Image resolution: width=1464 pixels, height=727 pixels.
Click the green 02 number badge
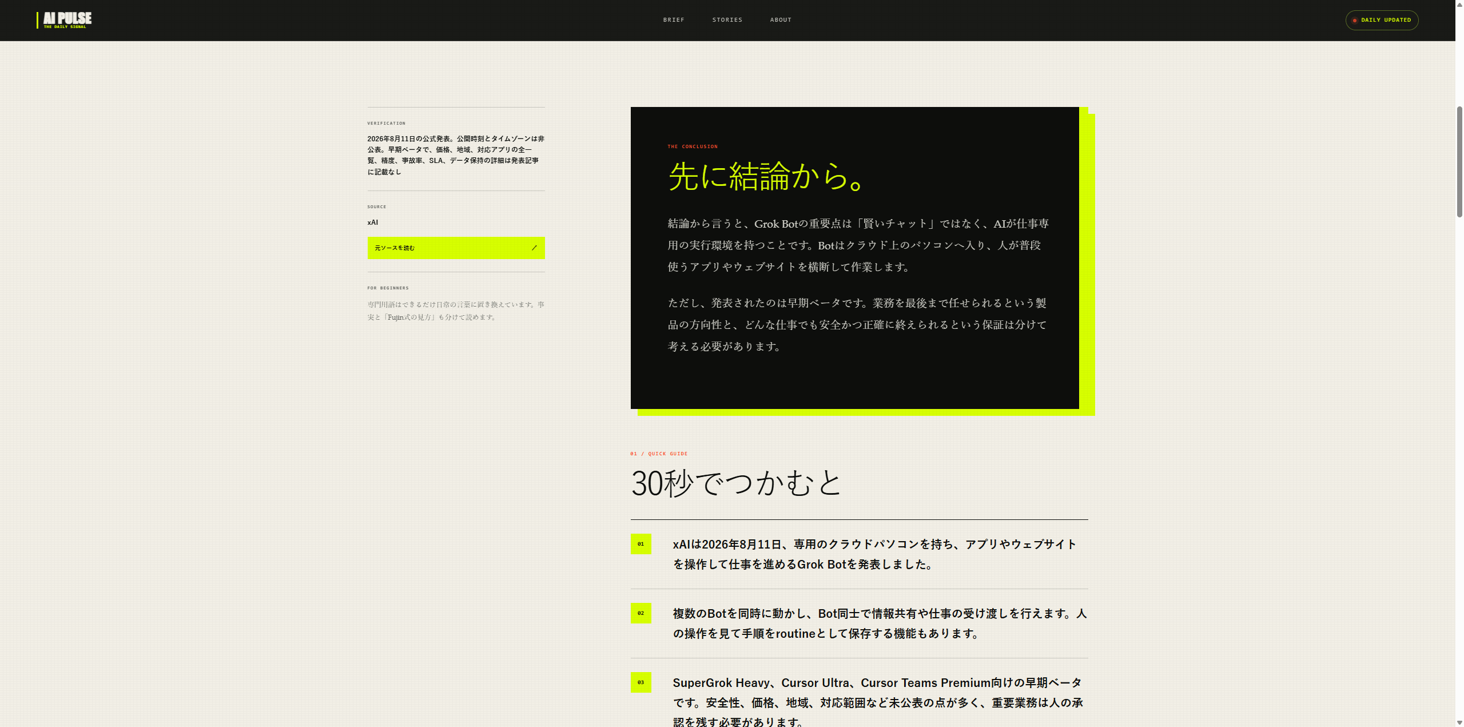[640, 613]
